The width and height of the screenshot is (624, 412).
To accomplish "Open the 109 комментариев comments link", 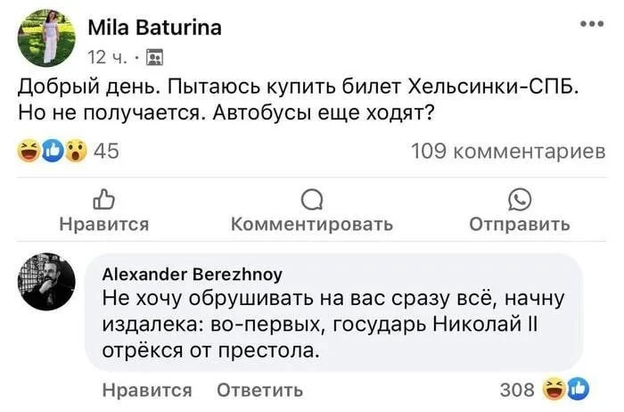I will click(507, 152).
